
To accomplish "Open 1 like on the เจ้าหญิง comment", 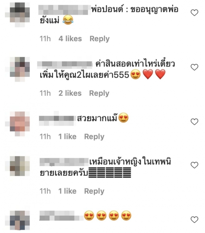I will [x=67, y=191].
